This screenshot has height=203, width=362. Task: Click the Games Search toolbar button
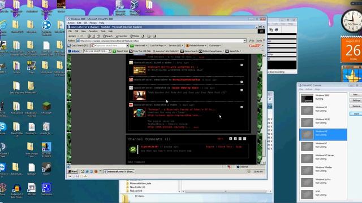coord(189,51)
